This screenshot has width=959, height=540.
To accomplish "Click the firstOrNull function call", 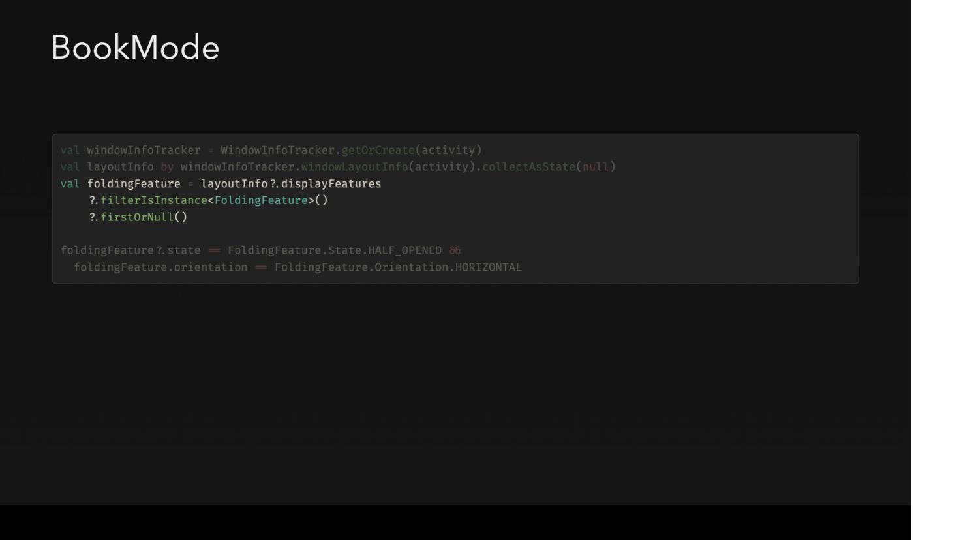I will point(137,217).
